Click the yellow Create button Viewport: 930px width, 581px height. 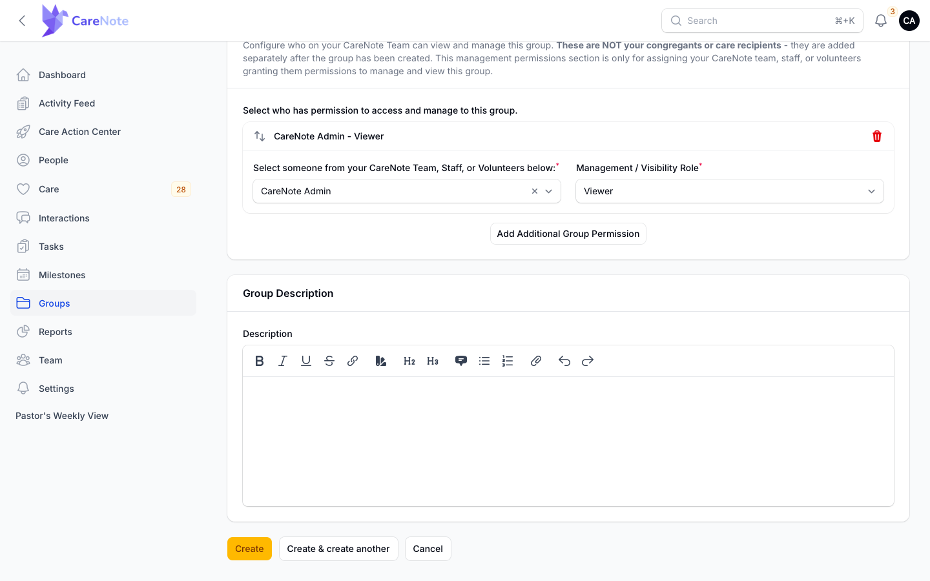tap(249, 549)
